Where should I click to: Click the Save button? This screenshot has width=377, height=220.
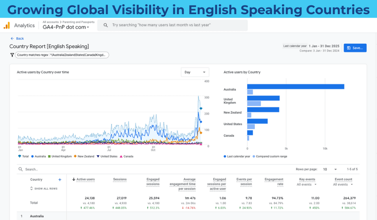click(x=355, y=48)
